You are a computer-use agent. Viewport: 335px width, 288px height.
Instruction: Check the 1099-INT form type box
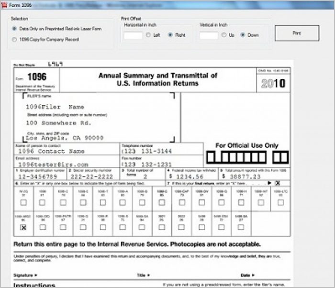261,202
